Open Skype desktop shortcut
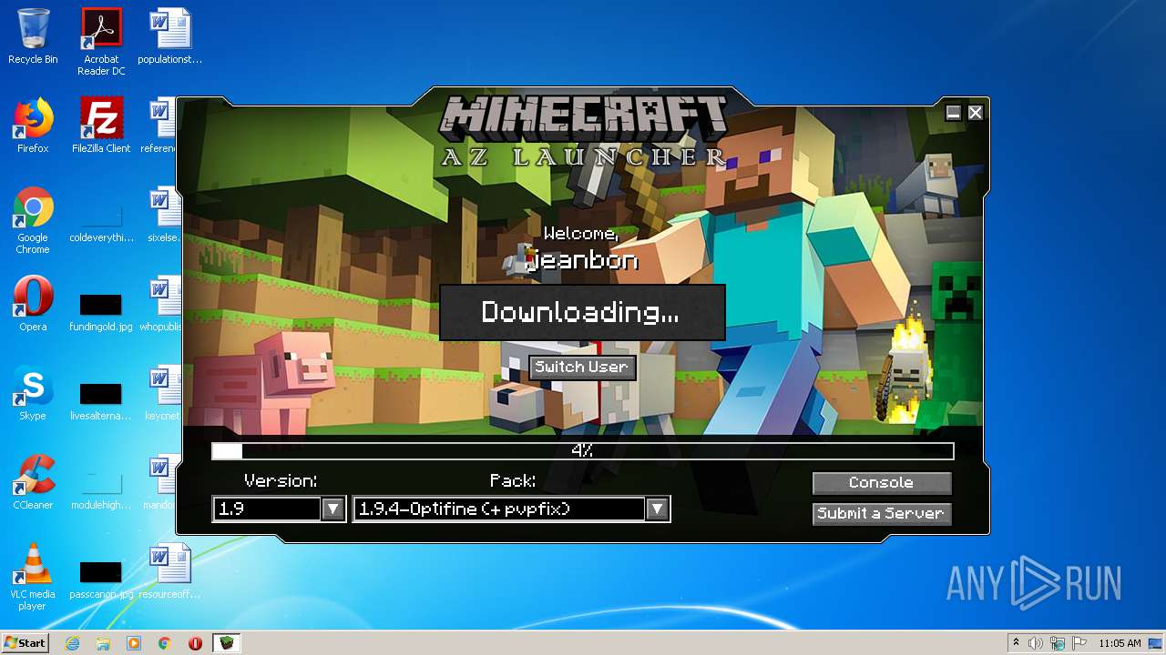The image size is (1166, 655). (x=33, y=393)
